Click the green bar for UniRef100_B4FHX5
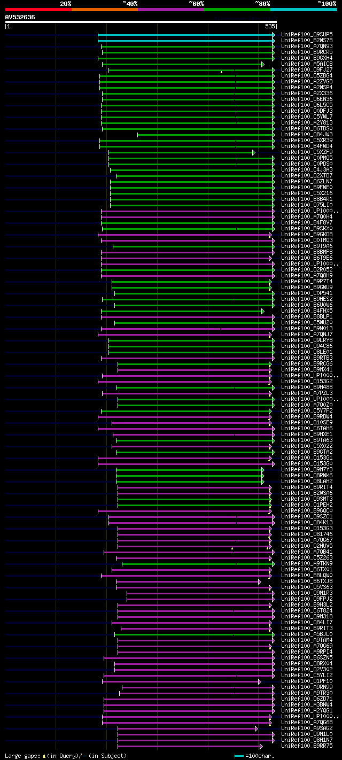Viewport: 342px width, 760px height. pyautogui.click(x=183, y=311)
